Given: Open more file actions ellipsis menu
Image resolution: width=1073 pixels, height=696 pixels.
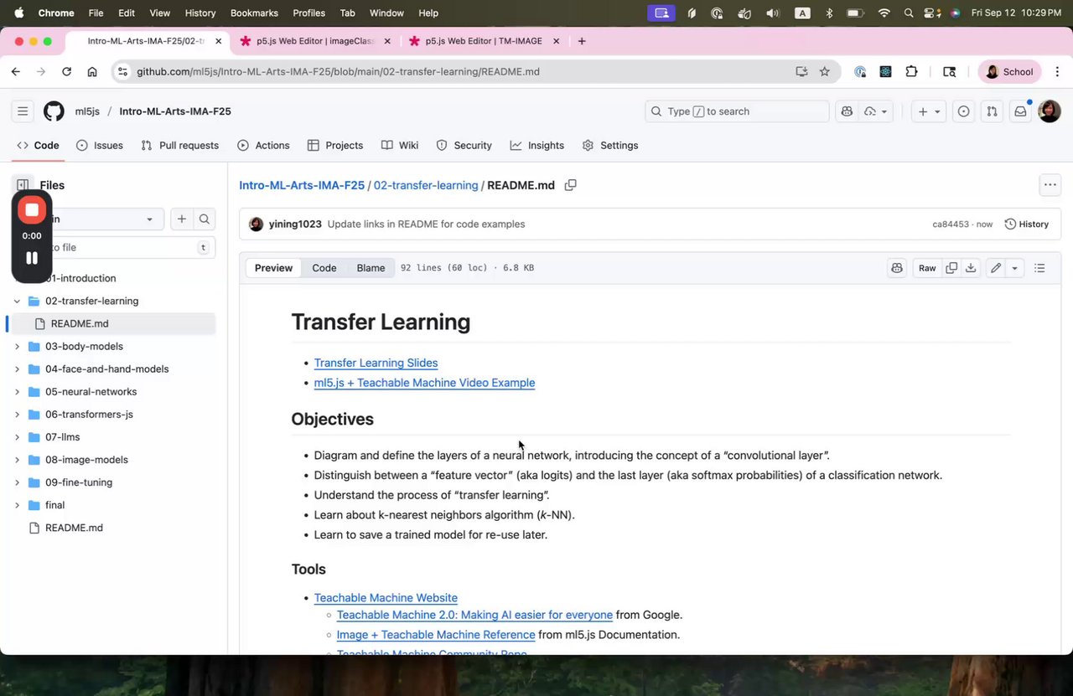Looking at the screenshot, I should 1050,185.
